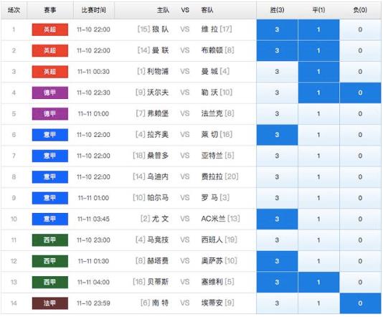The image size is (383, 317).
Task: Click the purple 德甲 badge in row 4
Action: coord(50,93)
